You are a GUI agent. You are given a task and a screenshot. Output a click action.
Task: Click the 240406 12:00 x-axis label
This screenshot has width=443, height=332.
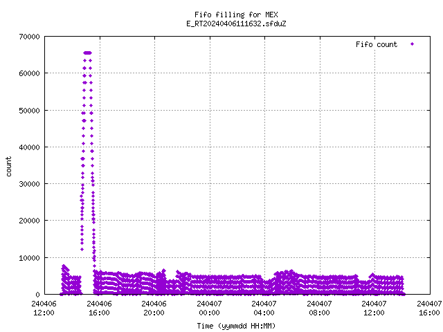point(44,308)
